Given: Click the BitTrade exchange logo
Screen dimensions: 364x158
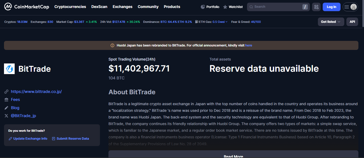Looking at the screenshot, I should (x=9, y=69).
